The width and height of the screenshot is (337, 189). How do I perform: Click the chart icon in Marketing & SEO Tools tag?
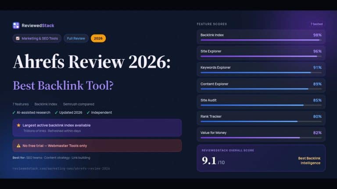(18, 38)
